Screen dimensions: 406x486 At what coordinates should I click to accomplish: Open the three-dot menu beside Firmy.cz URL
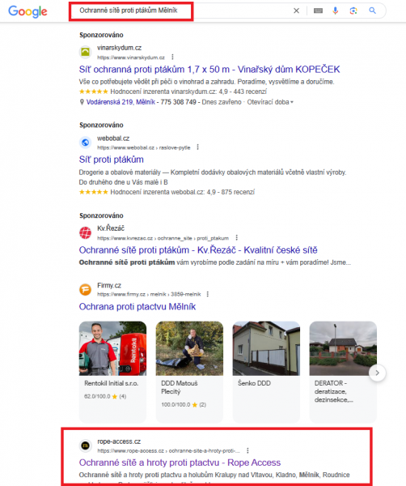tap(208, 294)
